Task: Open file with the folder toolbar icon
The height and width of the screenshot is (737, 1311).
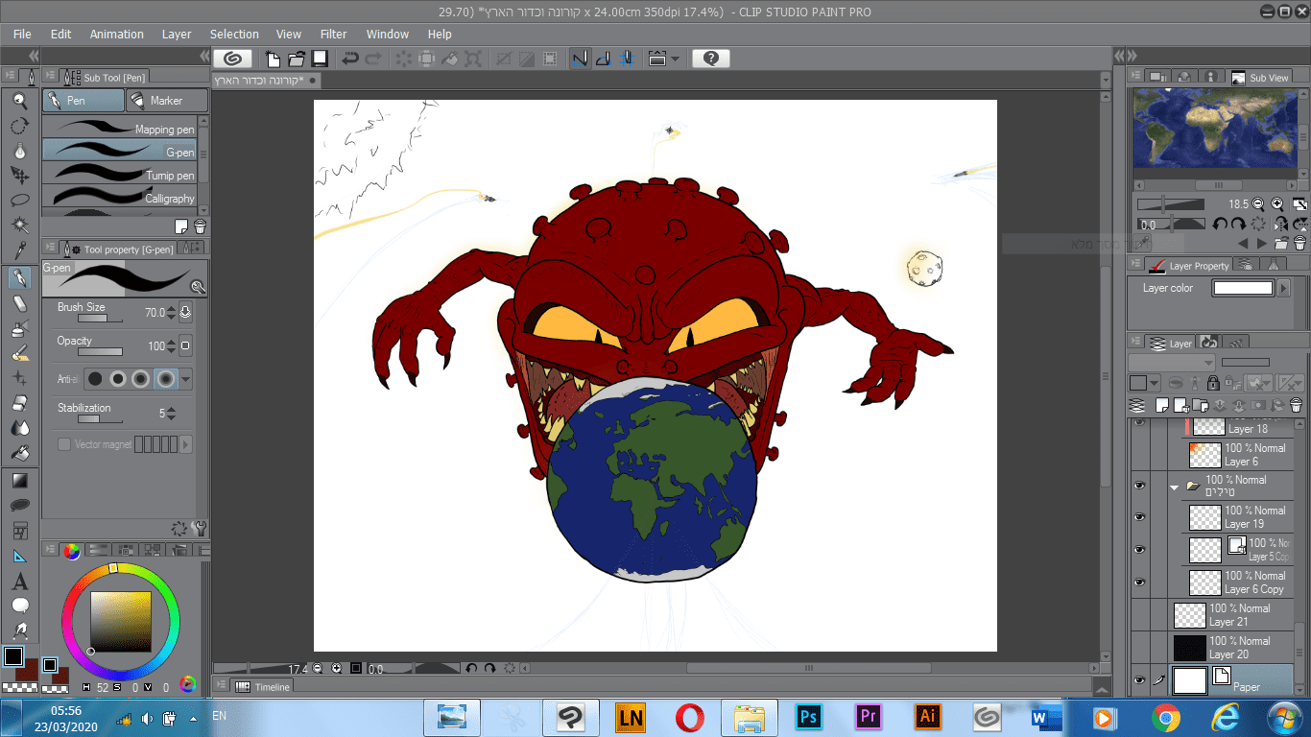Action: pyautogui.click(x=297, y=59)
